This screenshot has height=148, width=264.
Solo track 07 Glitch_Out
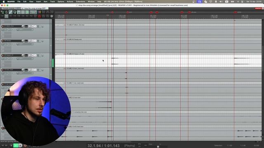pyautogui.click(x=35, y=26)
